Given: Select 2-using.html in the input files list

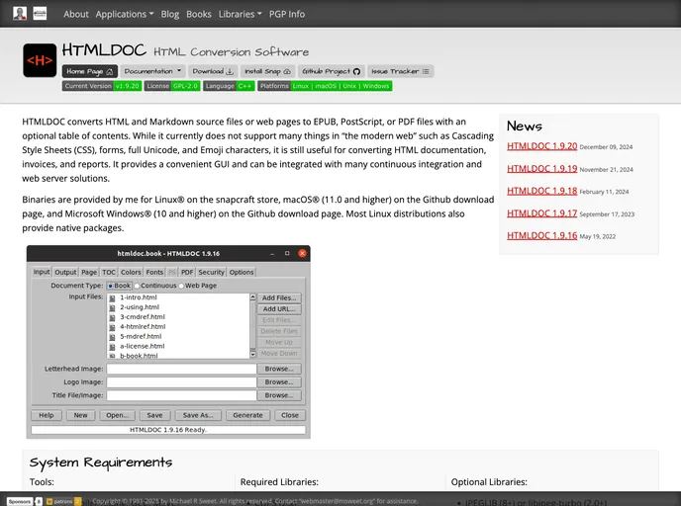Looking at the screenshot, I should [140, 307].
